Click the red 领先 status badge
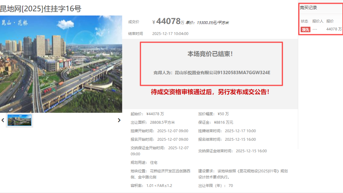 pyautogui.click(x=306, y=29)
